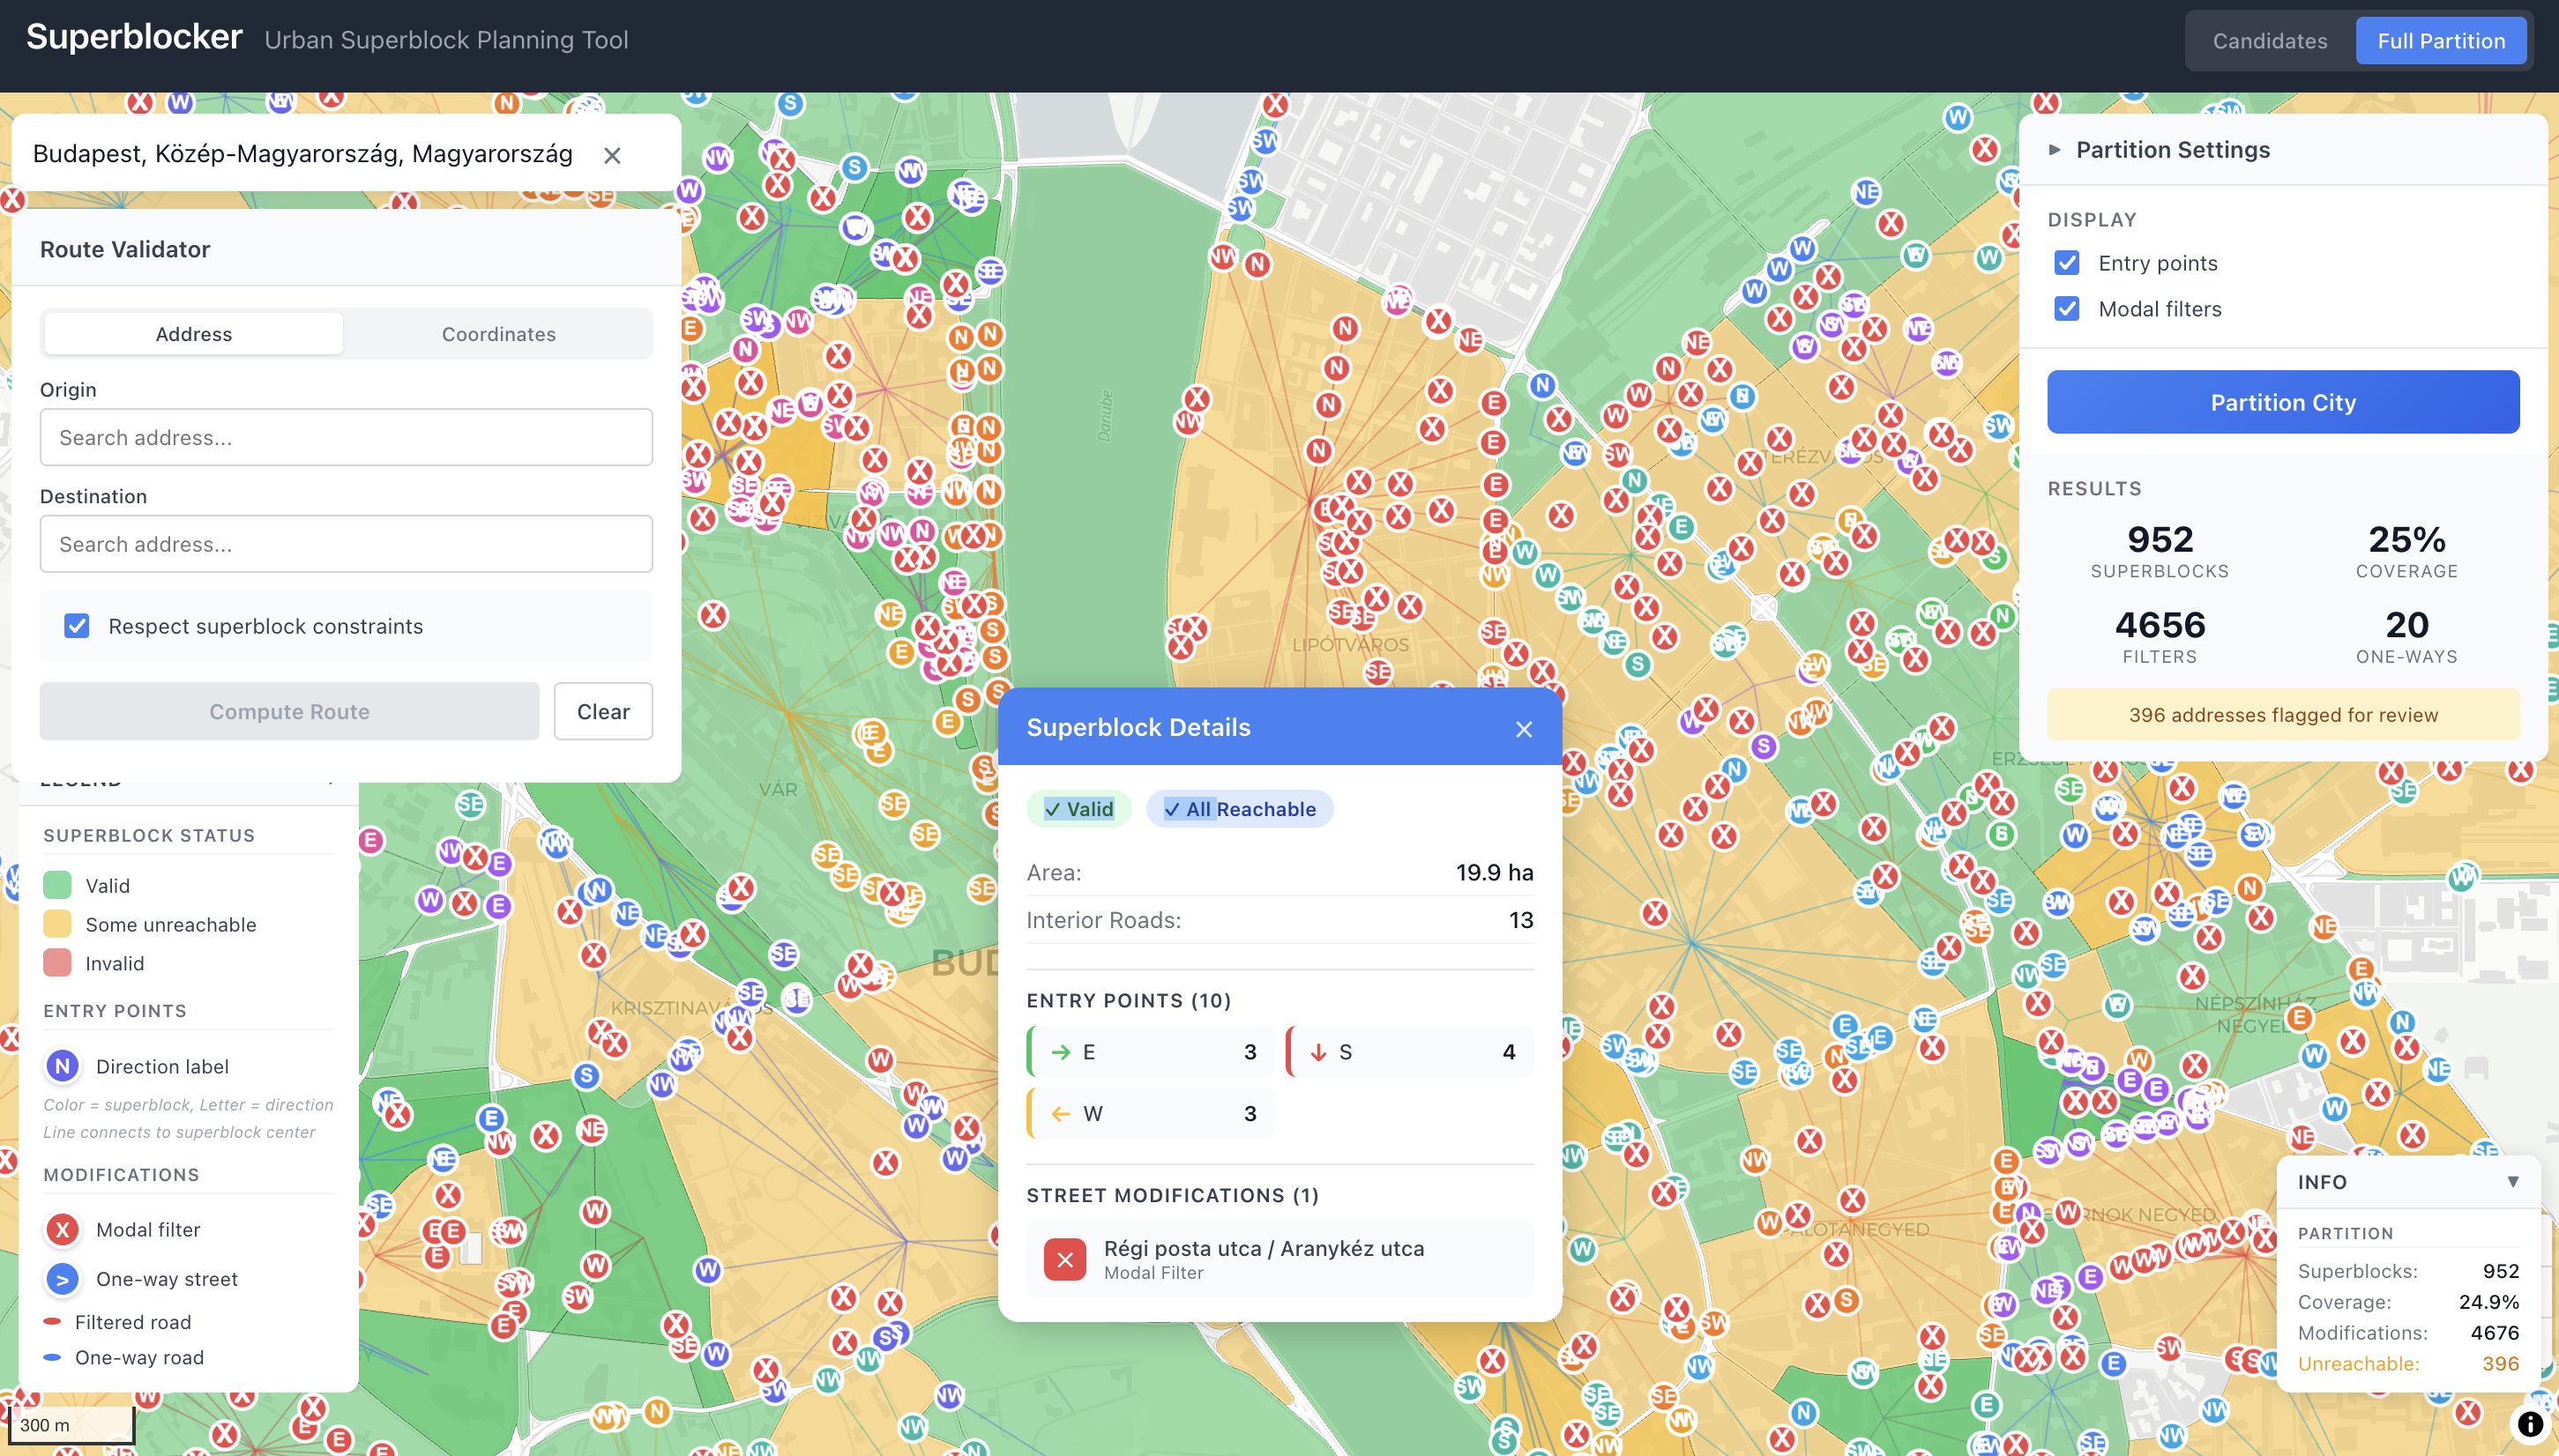Click the West entry points arrow item
The image size is (2559, 1456).
(1150, 1113)
